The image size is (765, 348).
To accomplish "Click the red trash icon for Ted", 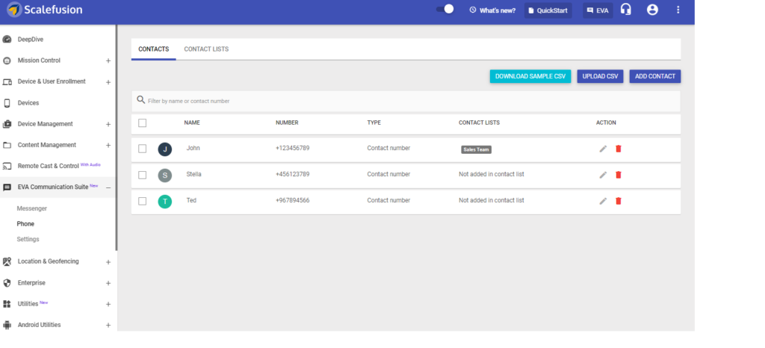I will [618, 201].
